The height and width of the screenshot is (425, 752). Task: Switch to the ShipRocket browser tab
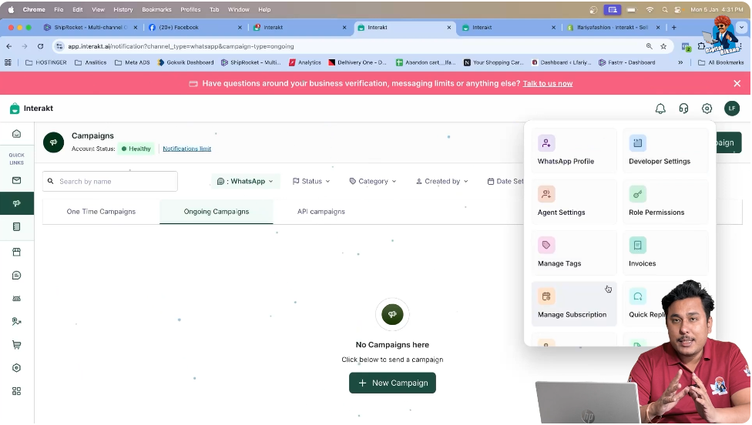pyautogui.click(x=90, y=27)
